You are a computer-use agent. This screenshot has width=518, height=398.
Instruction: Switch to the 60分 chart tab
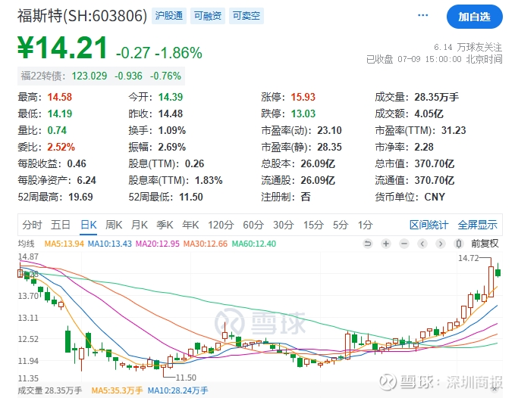tap(253, 225)
